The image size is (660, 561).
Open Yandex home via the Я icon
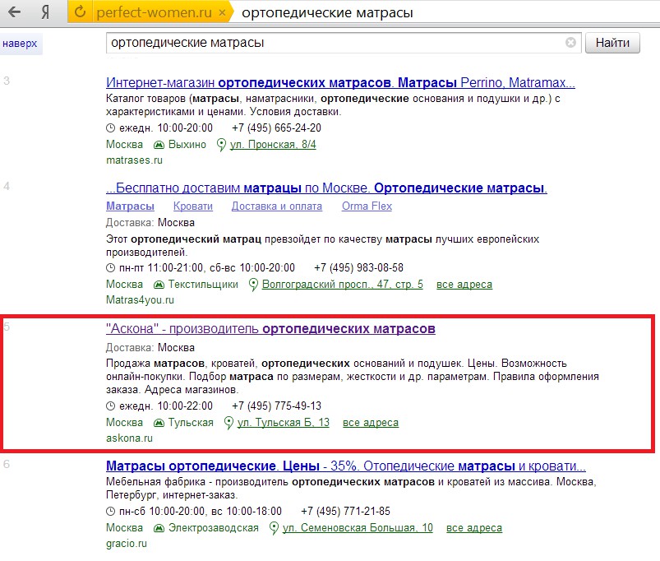45,12
